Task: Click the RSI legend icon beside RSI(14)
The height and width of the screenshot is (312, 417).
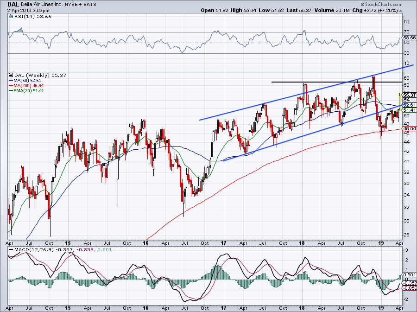Action: coord(11,17)
